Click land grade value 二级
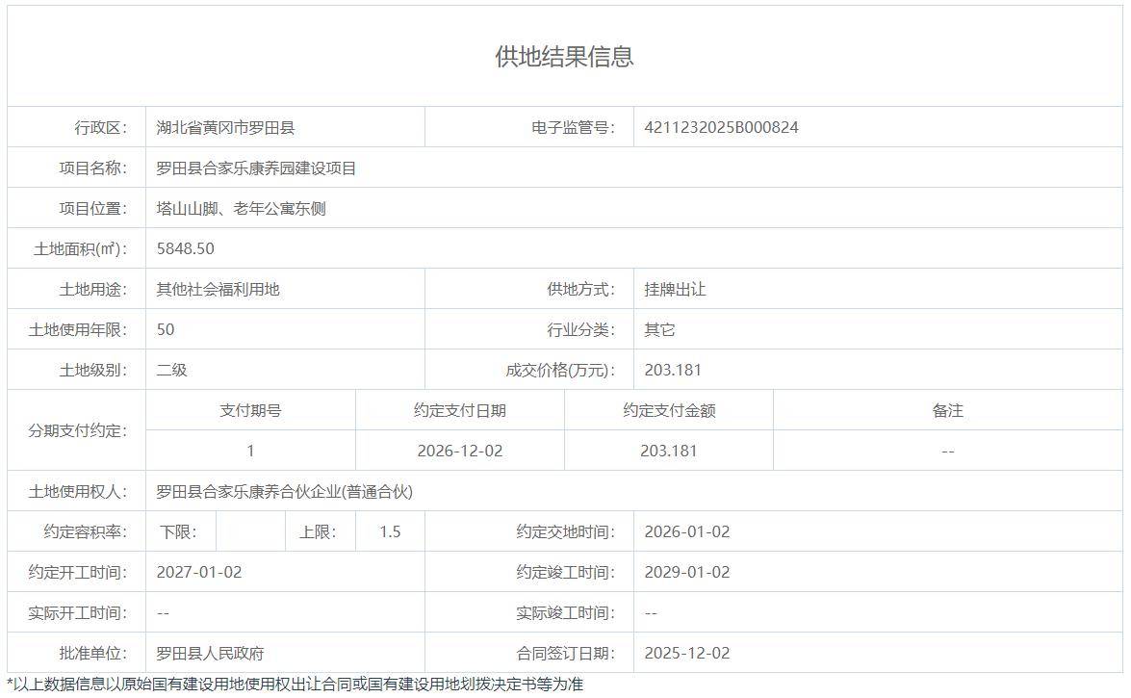 click(171, 370)
